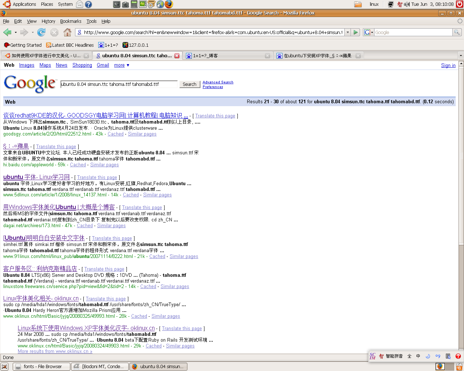Open the Advanced Search link
464x371 pixels.
[x=218, y=82]
